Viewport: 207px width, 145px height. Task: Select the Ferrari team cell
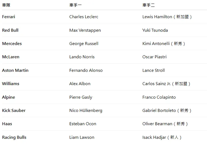point(9,17)
